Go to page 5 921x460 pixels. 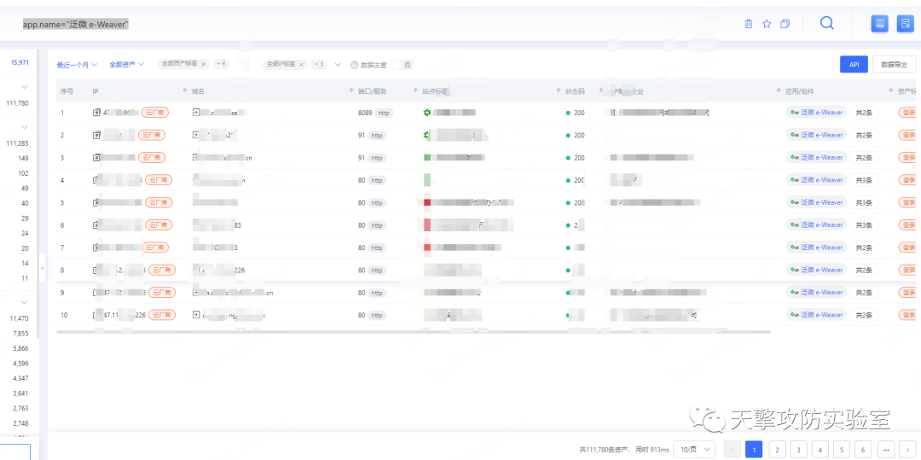[x=842, y=450]
